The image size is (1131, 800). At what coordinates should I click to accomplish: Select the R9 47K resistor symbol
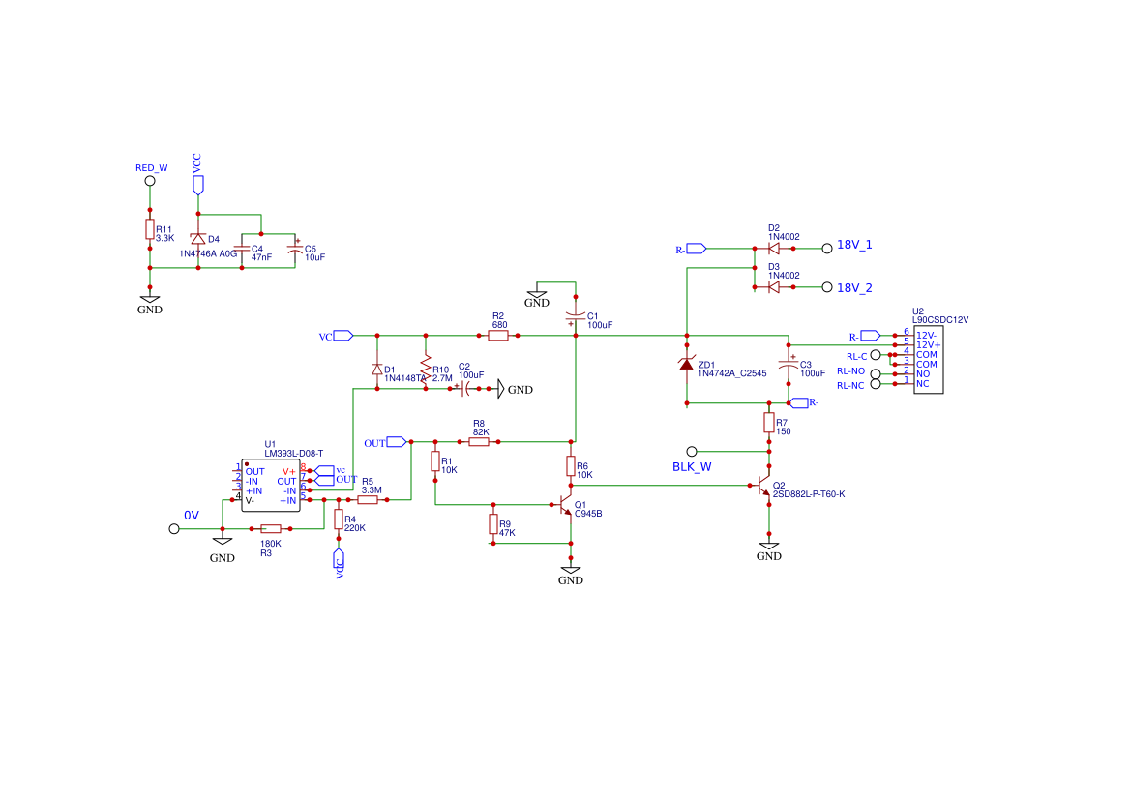point(493,524)
